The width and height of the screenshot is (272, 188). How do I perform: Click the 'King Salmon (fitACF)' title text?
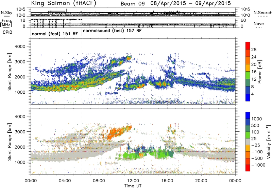pos(64,3)
